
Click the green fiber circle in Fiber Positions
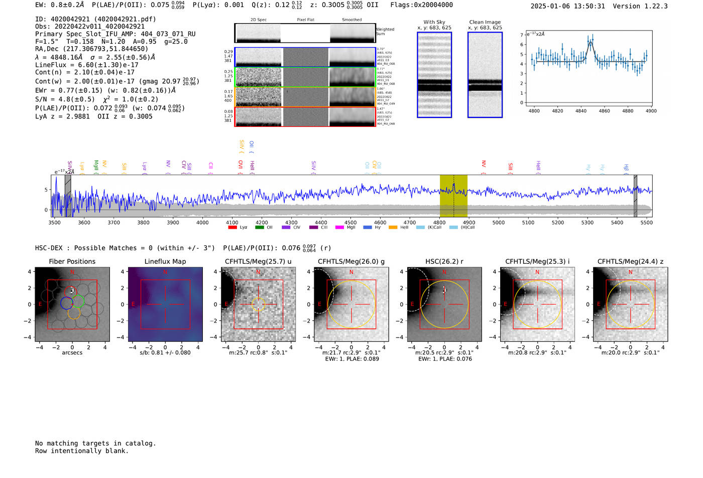point(78,302)
